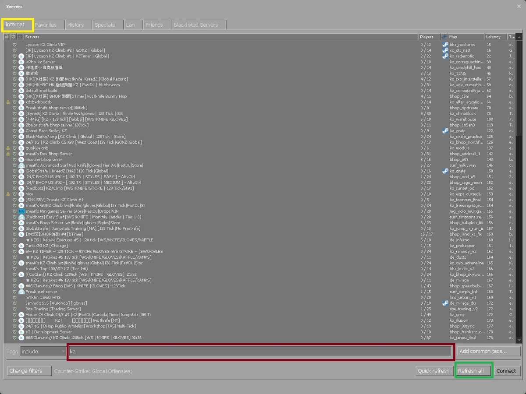526x394 pixels.
Task: Click lock icon on xdsbxdsbxdsb server row
Action: 7,102
